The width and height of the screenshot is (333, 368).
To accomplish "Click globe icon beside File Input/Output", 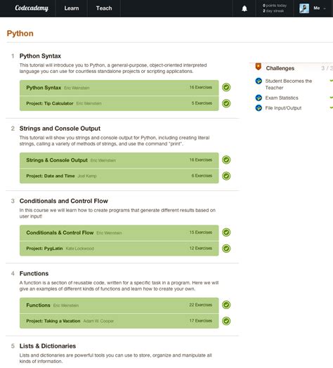I will (259, 108).
